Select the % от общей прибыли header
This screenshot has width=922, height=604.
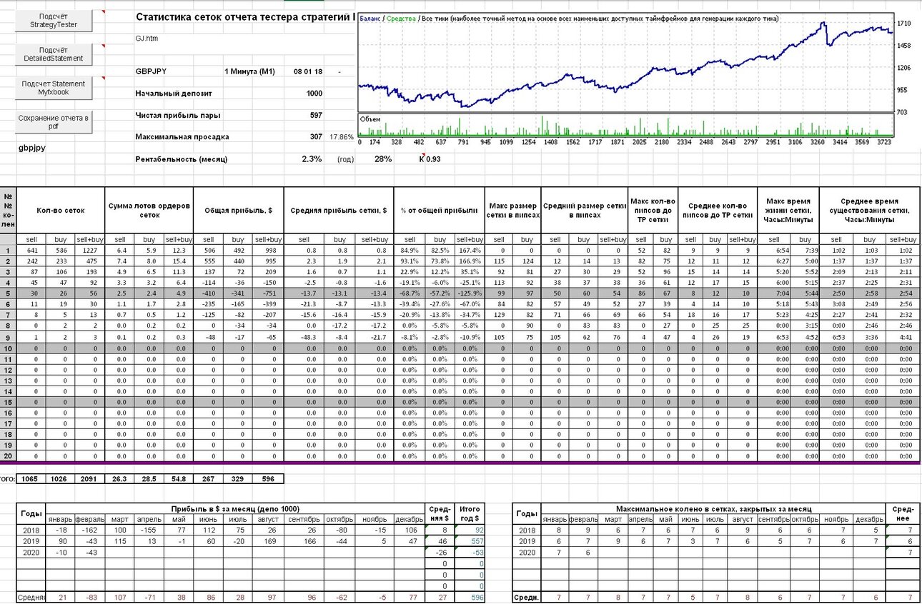point(440,211)
